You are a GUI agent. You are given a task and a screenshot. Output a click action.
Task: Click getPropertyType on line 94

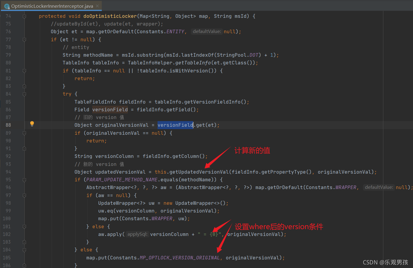[284, 172]
